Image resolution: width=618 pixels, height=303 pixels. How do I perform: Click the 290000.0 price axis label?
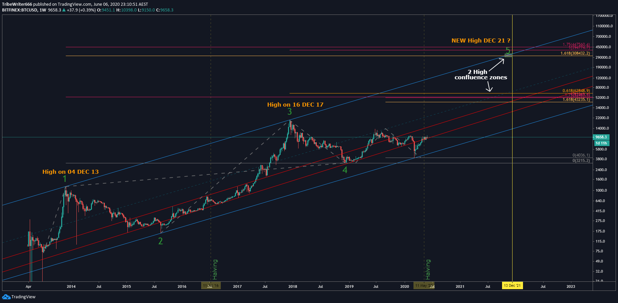pyautogui.click(x=603, y=57)
